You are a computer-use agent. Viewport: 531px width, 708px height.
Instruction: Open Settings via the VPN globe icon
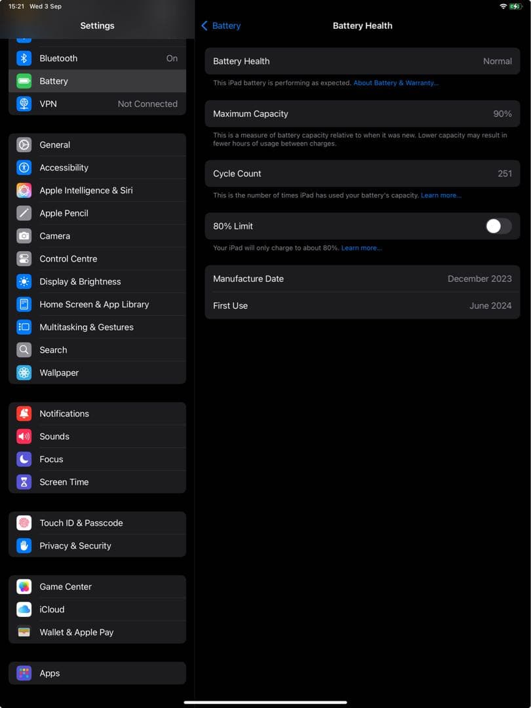click(24, 104)
